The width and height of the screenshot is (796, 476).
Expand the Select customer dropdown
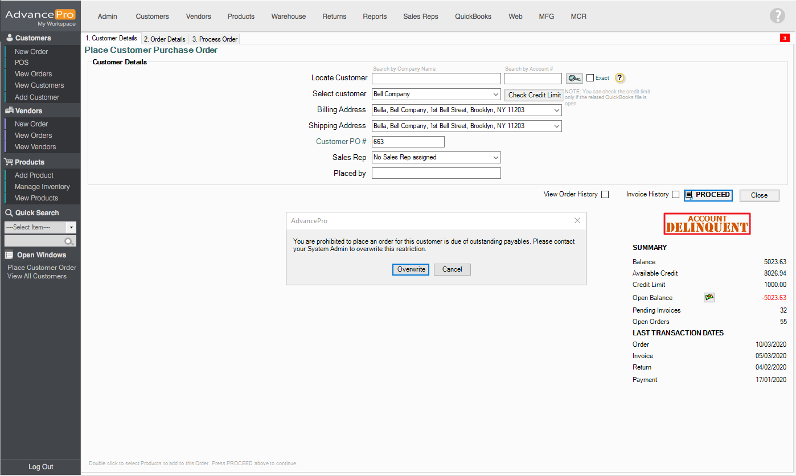pos(495,95)
